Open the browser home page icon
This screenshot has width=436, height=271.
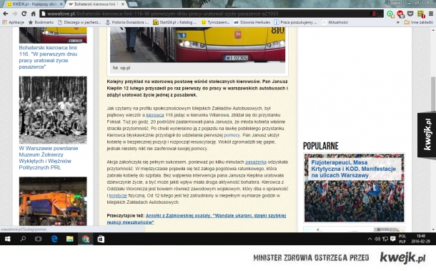[33, 14]
